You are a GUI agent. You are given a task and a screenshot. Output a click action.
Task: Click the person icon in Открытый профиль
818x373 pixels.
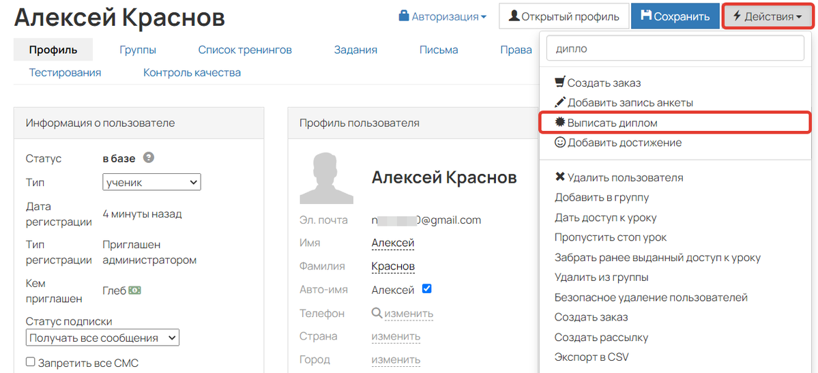[x=514, y=16]
